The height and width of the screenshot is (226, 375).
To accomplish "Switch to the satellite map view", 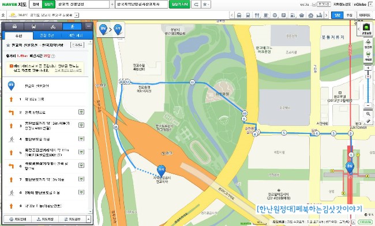I will tap(349, 16).
